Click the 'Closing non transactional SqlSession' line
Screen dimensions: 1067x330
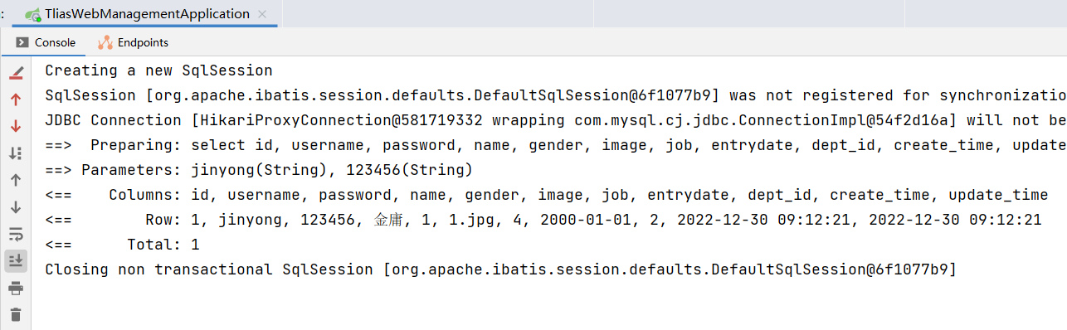(500, 269)
